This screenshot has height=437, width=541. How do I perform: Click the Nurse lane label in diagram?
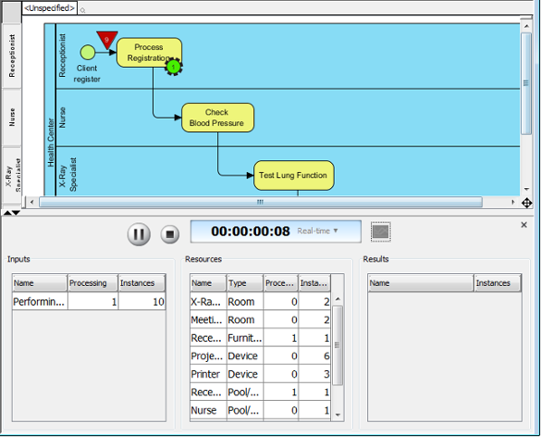point(62,118)
